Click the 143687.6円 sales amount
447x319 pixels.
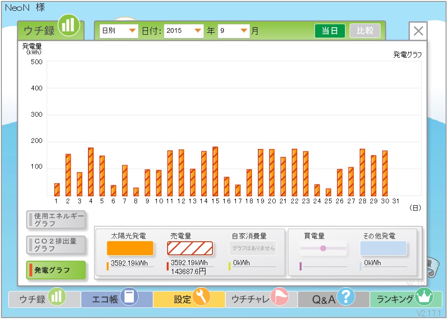click(x=188, y=271)
